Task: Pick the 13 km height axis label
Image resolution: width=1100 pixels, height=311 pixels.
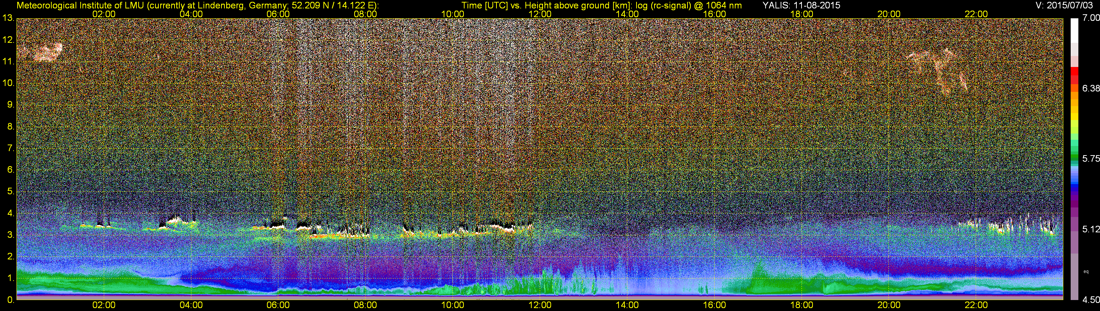Action: click(x=8, y=18)
